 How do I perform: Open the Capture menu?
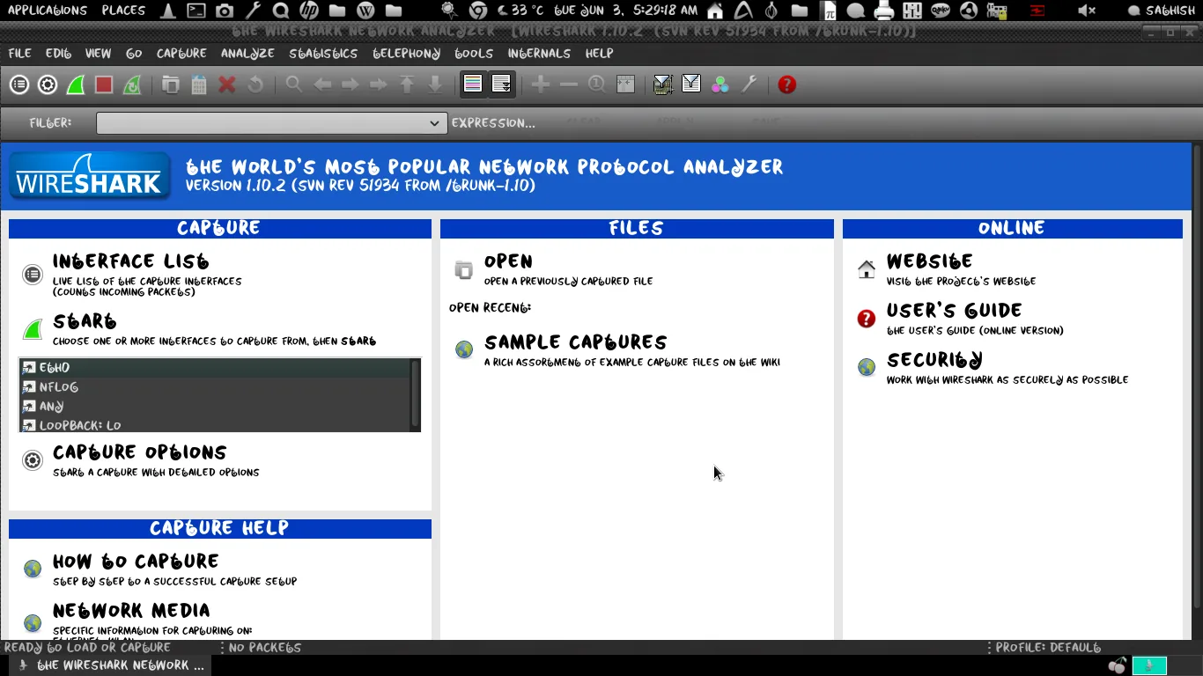[x=181, y=54]
